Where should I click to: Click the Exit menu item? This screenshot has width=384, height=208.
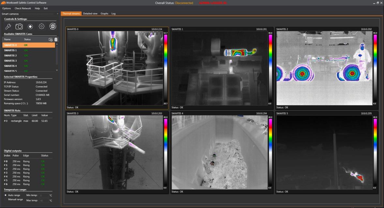[46, 8]
